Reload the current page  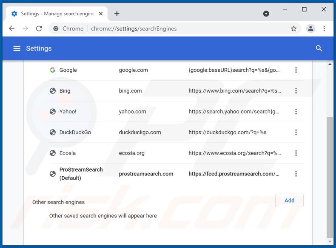tap(39, 28)
